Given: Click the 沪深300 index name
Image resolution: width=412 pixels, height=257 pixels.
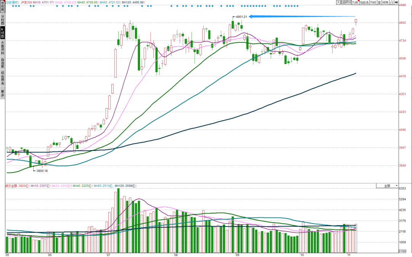Looking at the screenshot, I should coord(27,2).
